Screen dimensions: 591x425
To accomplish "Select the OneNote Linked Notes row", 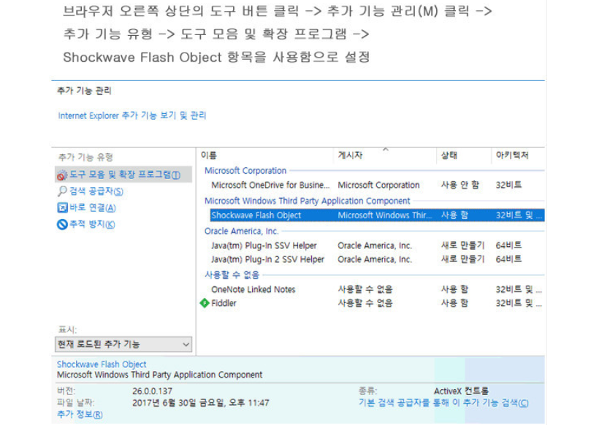I will 377,289.
